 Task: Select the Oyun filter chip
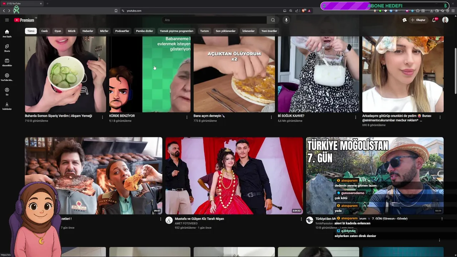click(x=58, y=31)
